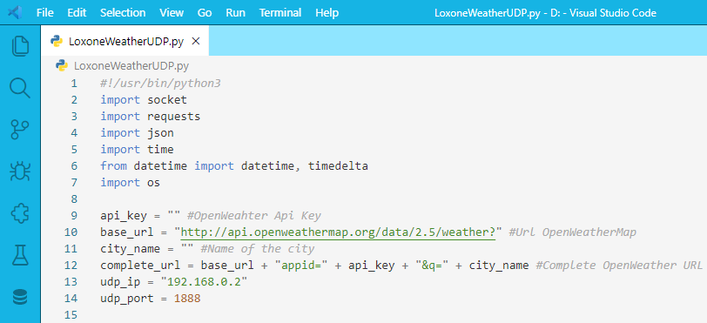Close the LoxoneWeatherUDP.py tab
707x323 pixels.
196,42
